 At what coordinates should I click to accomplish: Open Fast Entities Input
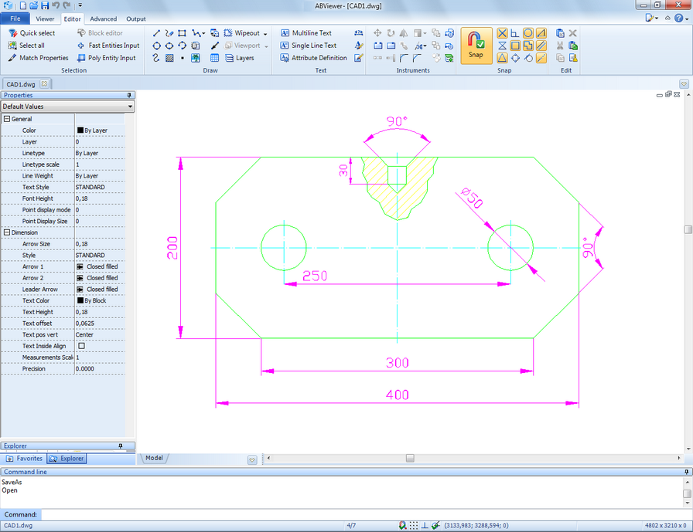[108, 46]
